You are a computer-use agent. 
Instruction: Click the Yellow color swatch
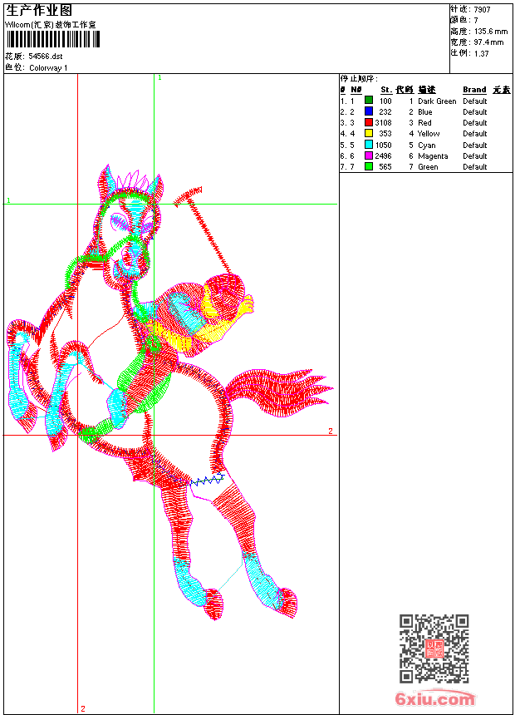[x=369, y=133]
